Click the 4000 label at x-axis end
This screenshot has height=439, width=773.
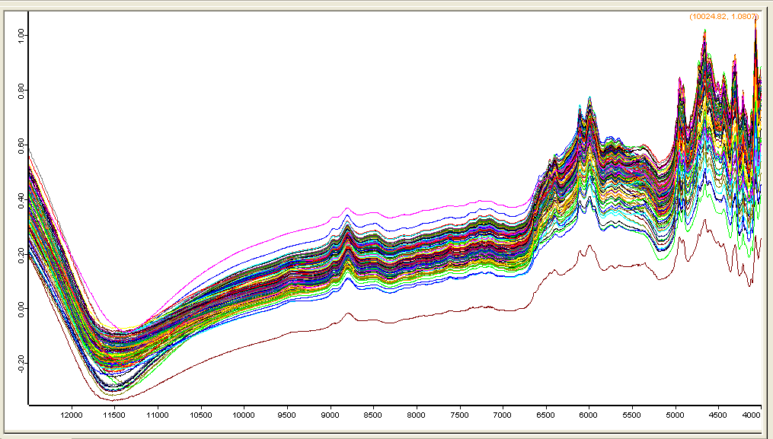[751, 415]
